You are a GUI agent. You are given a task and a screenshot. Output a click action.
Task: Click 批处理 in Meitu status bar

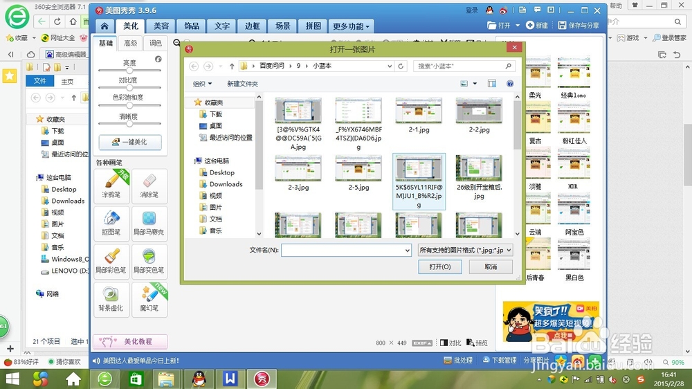(x=459, y=361)
